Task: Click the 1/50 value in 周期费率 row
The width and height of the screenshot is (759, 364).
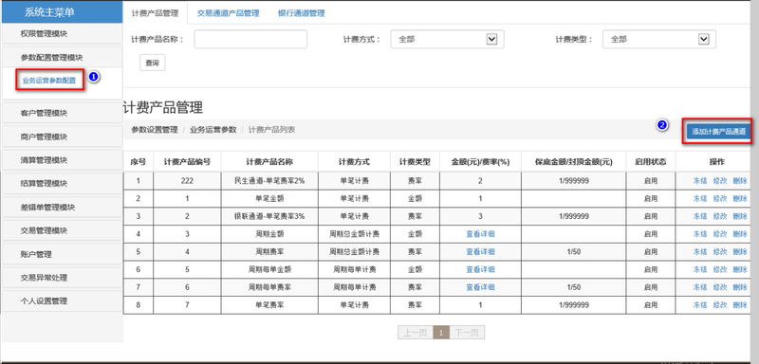Action: click(574, 252)
